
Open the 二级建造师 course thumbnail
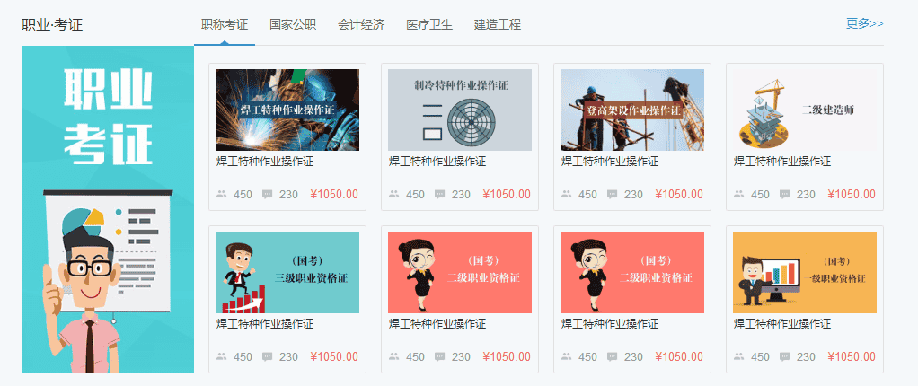pos(805,110)
